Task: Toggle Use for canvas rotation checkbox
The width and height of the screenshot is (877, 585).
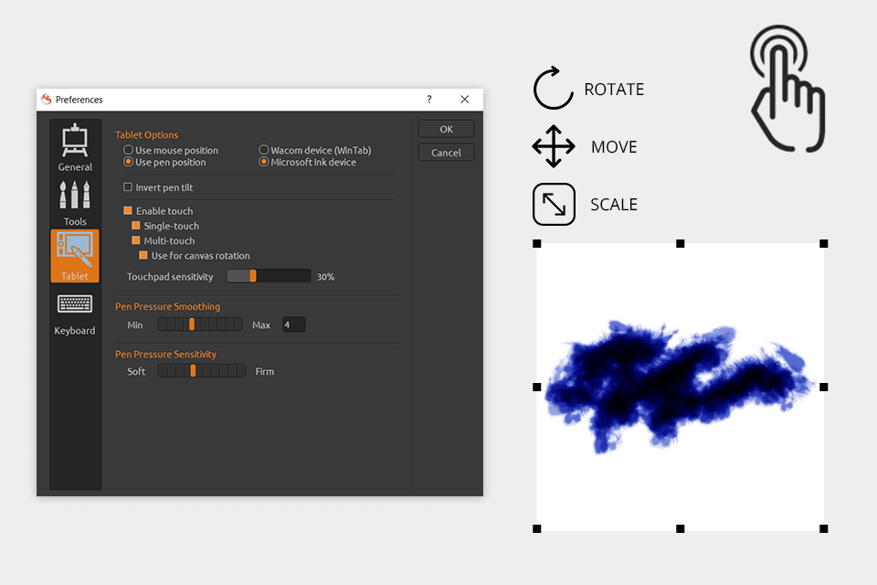Action: (143, 255)
